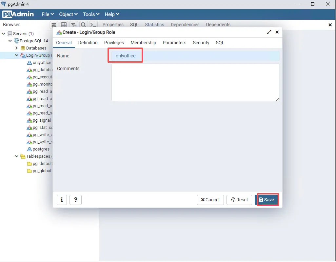
Task: Expand the Databases node
Action: point(16,48)
